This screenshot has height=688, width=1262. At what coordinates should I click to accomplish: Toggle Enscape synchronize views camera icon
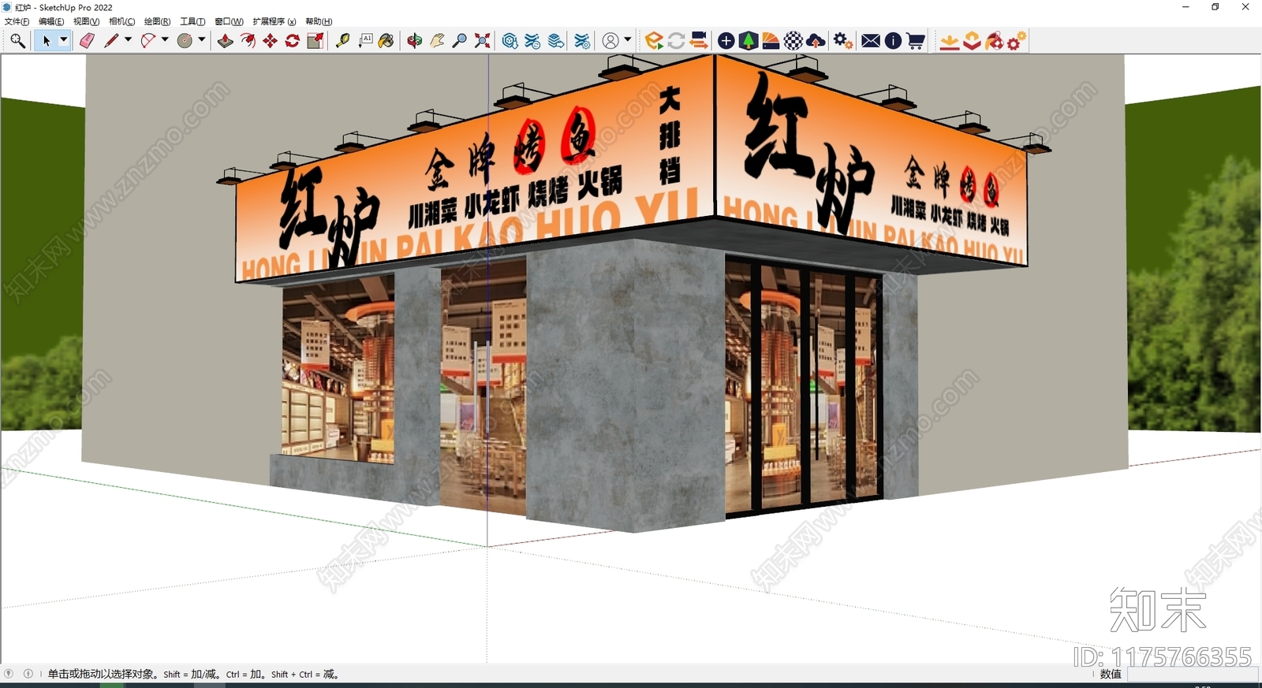click(698, 41)
